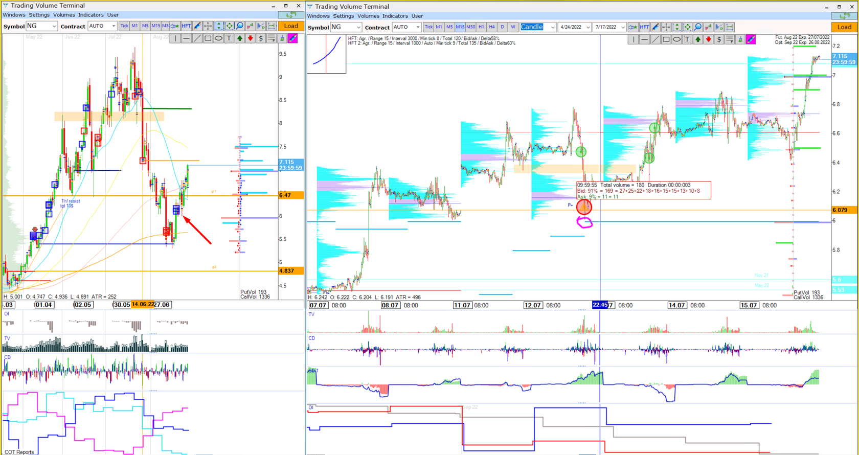Select vertical line tool in left window
The width and height of the screenshot is (859, 455).
175,38
